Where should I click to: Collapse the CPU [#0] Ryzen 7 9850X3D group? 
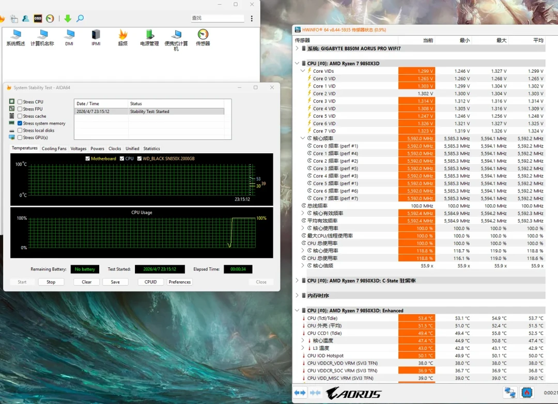(297, 63)
